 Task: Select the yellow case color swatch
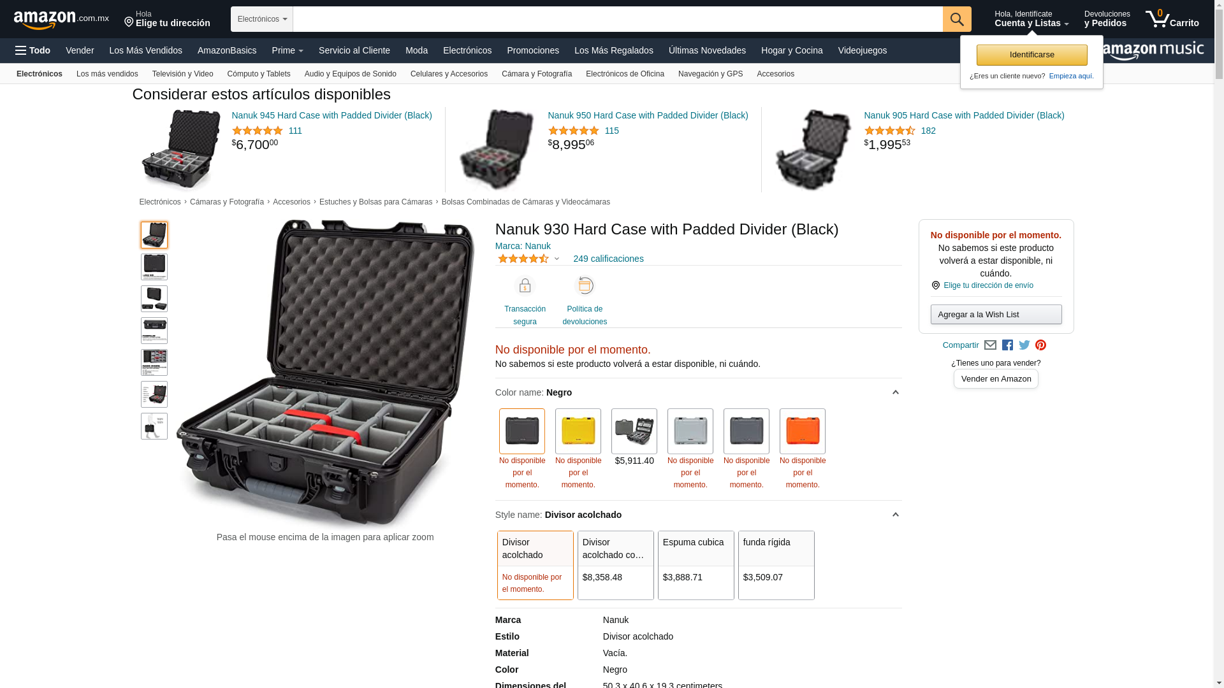[578, 431]
